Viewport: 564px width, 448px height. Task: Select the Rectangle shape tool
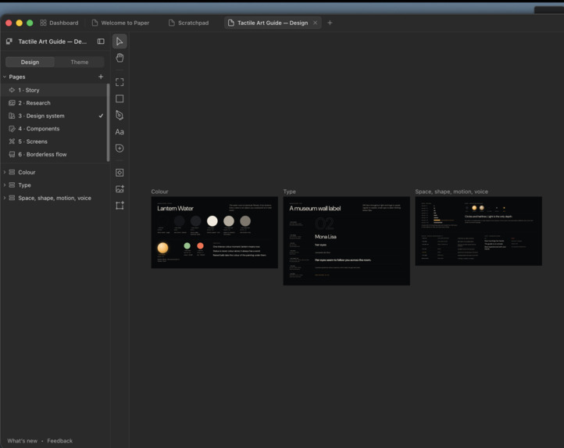point(120,99)
